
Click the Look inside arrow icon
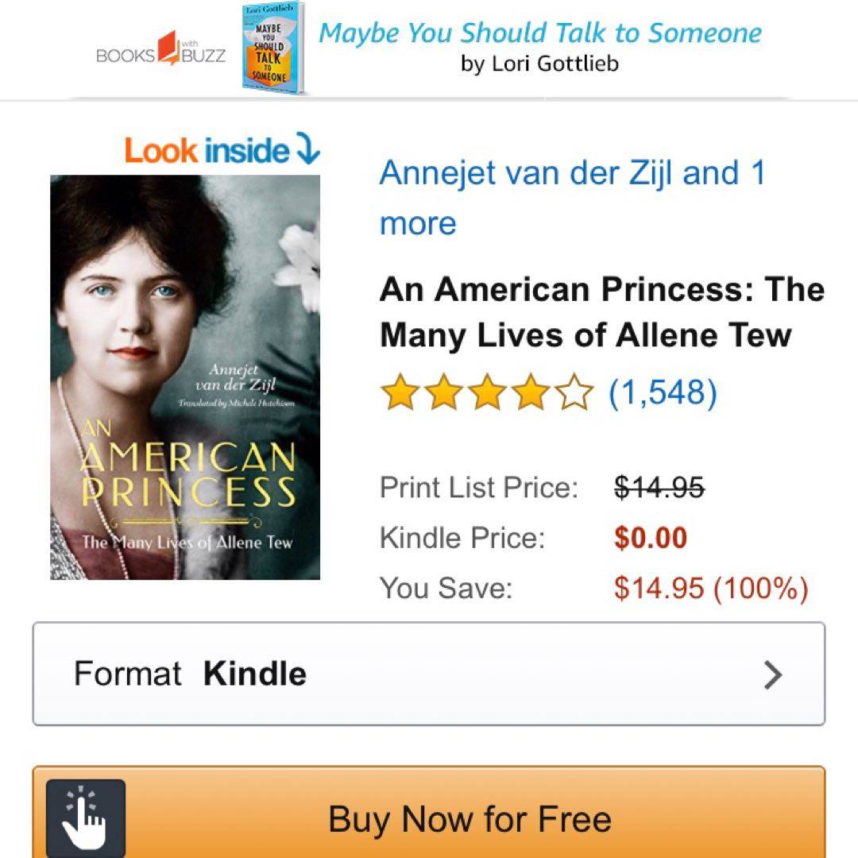(308, 149)
